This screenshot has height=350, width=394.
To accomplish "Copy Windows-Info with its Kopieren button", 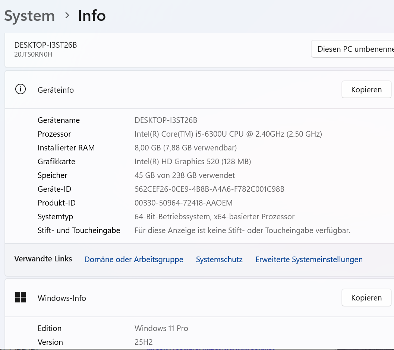I will (x=366, y=297).
